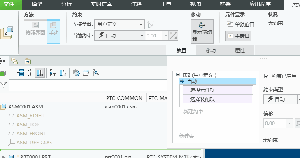Click the asm0001.asm table cell

click(121, 107)
